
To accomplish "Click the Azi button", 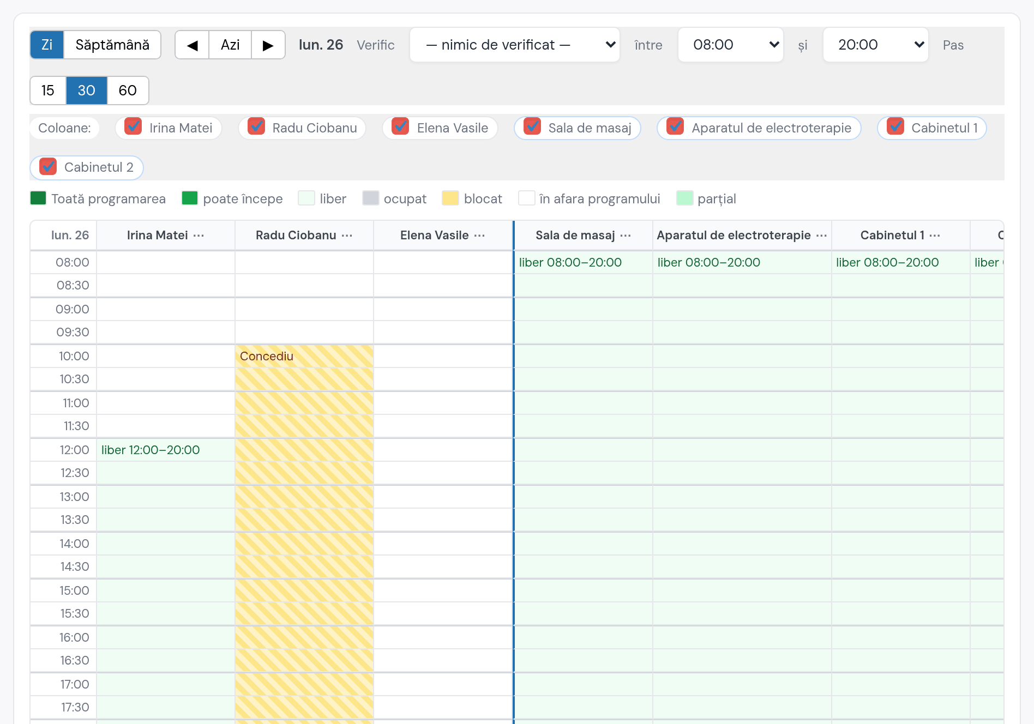I will tap(230, 45).
